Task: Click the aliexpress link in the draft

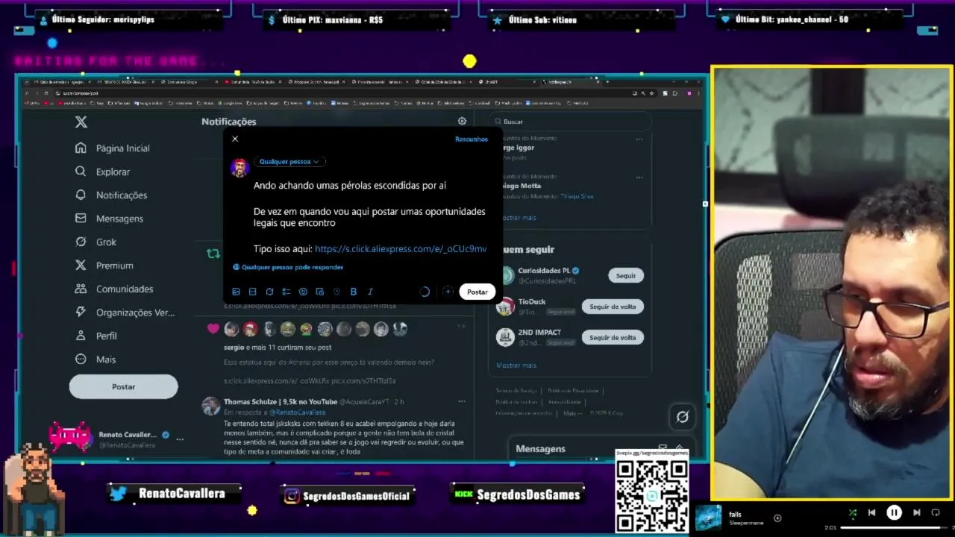Action: 401,249
